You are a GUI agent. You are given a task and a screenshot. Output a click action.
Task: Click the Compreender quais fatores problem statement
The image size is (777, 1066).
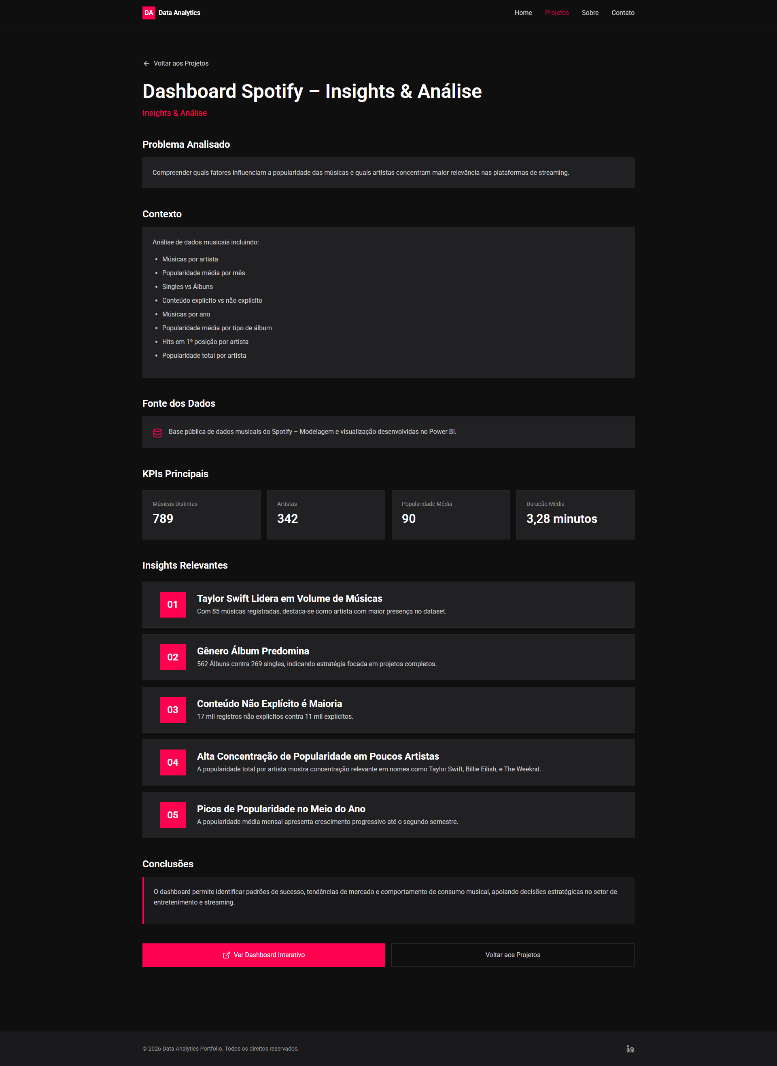coord(361,172)
